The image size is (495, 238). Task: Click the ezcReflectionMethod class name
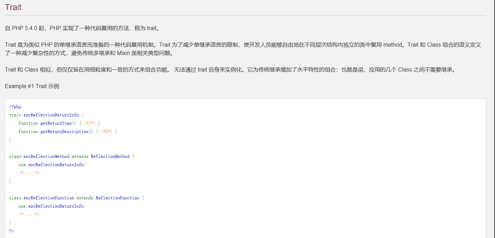click(x=46, y=156)
